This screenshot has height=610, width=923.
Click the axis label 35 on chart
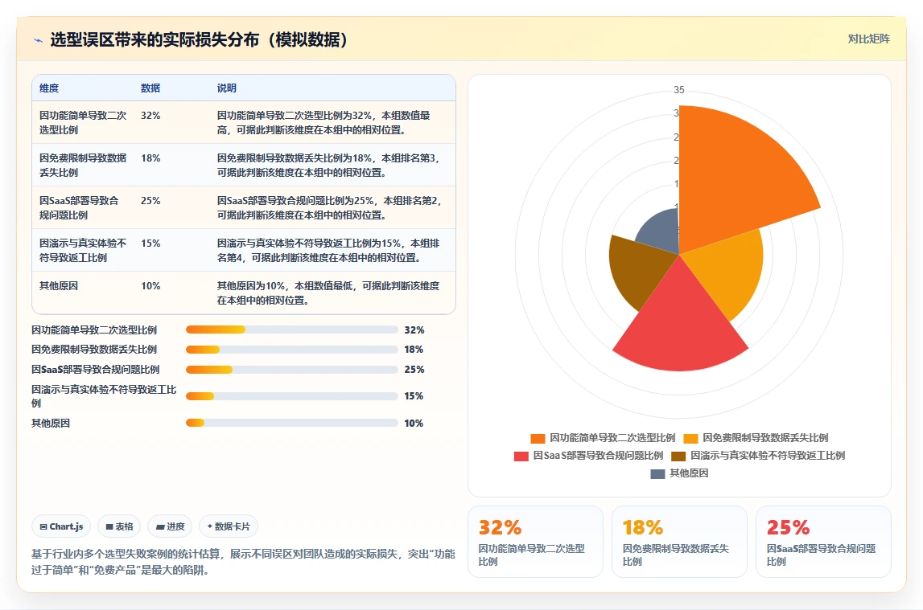(x=678, y=90)
